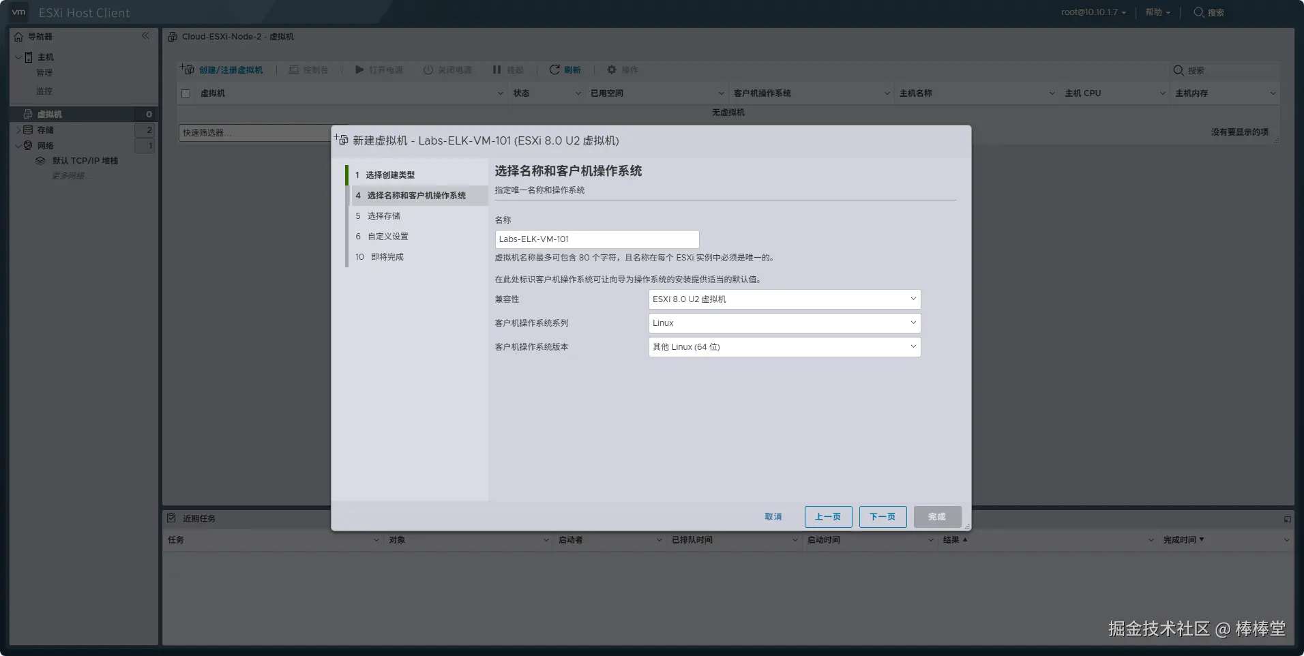The image size is (1304, 656).
Task: Open the Storage item in navigator
Action: (46, 130)
